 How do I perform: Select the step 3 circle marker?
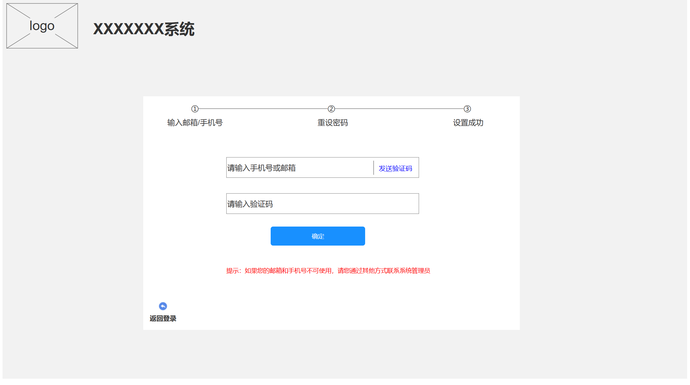coord(467,109)
